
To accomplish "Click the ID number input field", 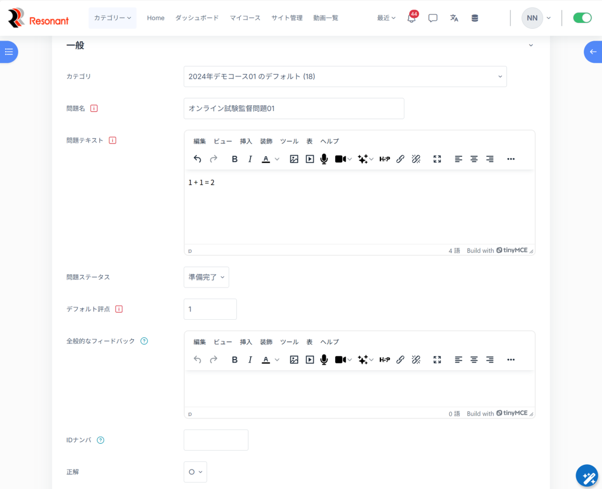I will pos(216,440).
